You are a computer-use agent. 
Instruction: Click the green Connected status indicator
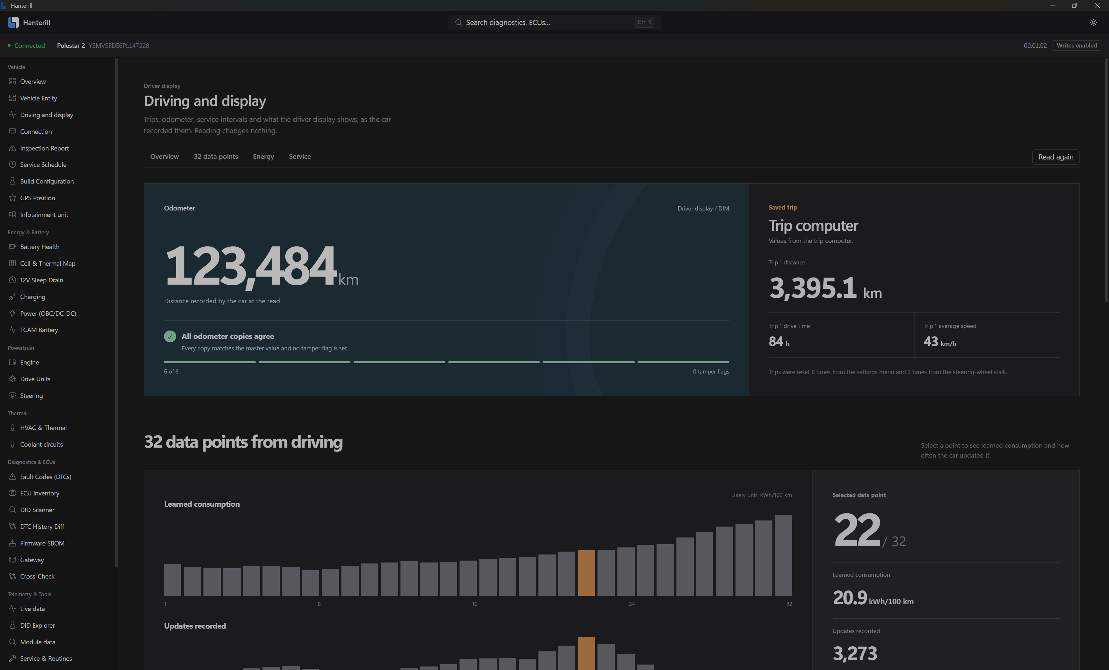point(26,46)
